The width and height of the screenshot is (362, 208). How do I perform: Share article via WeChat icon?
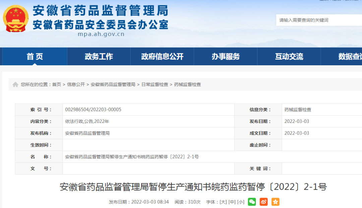point(252,202)
